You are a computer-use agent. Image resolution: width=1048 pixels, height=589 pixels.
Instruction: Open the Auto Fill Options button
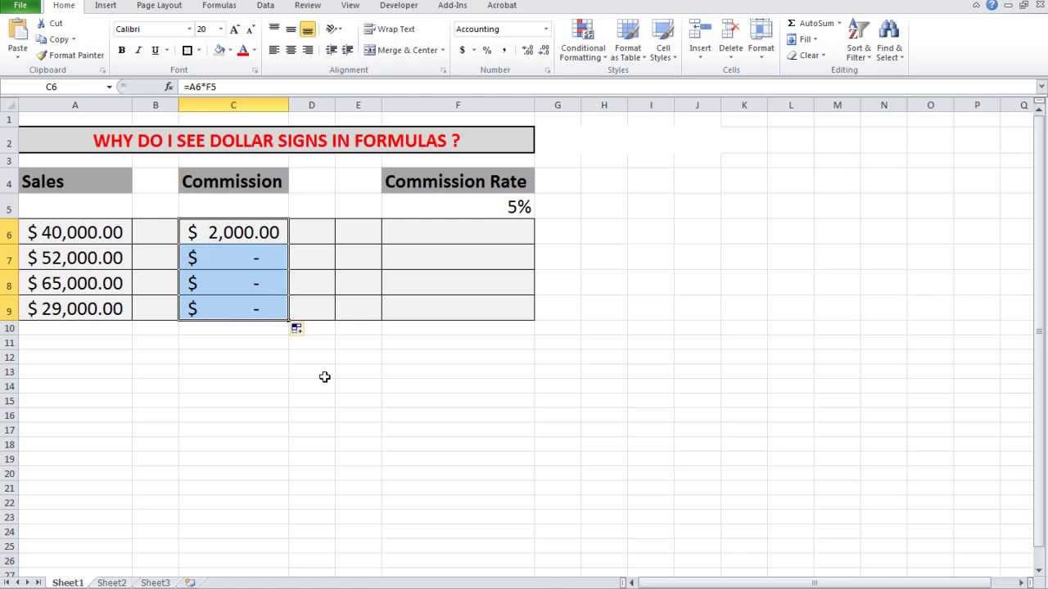click(296, 328)
